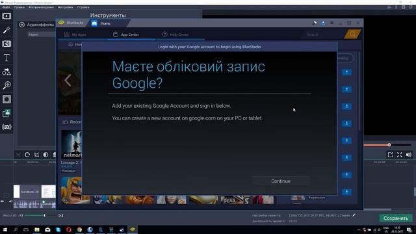Switch the preview to fullscreen mode
416x234 pixels.
click(x=400, y=155)
